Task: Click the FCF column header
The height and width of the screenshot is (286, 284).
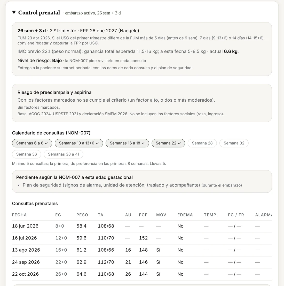Action: coord(143,215)
